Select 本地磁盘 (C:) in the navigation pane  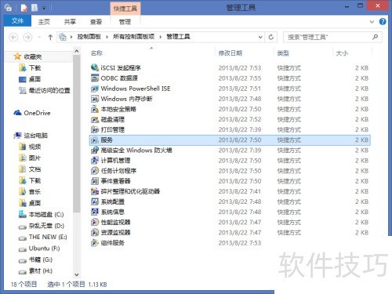46,214
